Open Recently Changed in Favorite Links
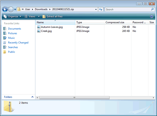The height and width of the screenshot is (116, 157). pyautogui.click(x=18, y=42)
